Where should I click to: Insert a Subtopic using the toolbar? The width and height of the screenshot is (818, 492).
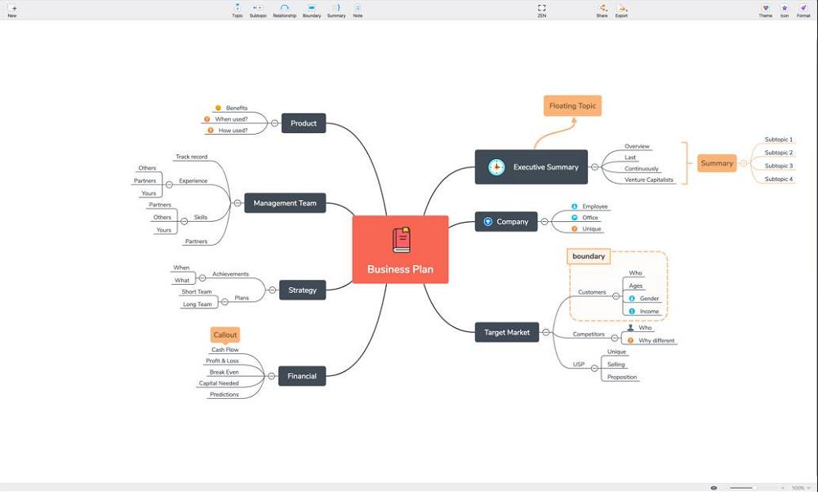coord(258,8)
